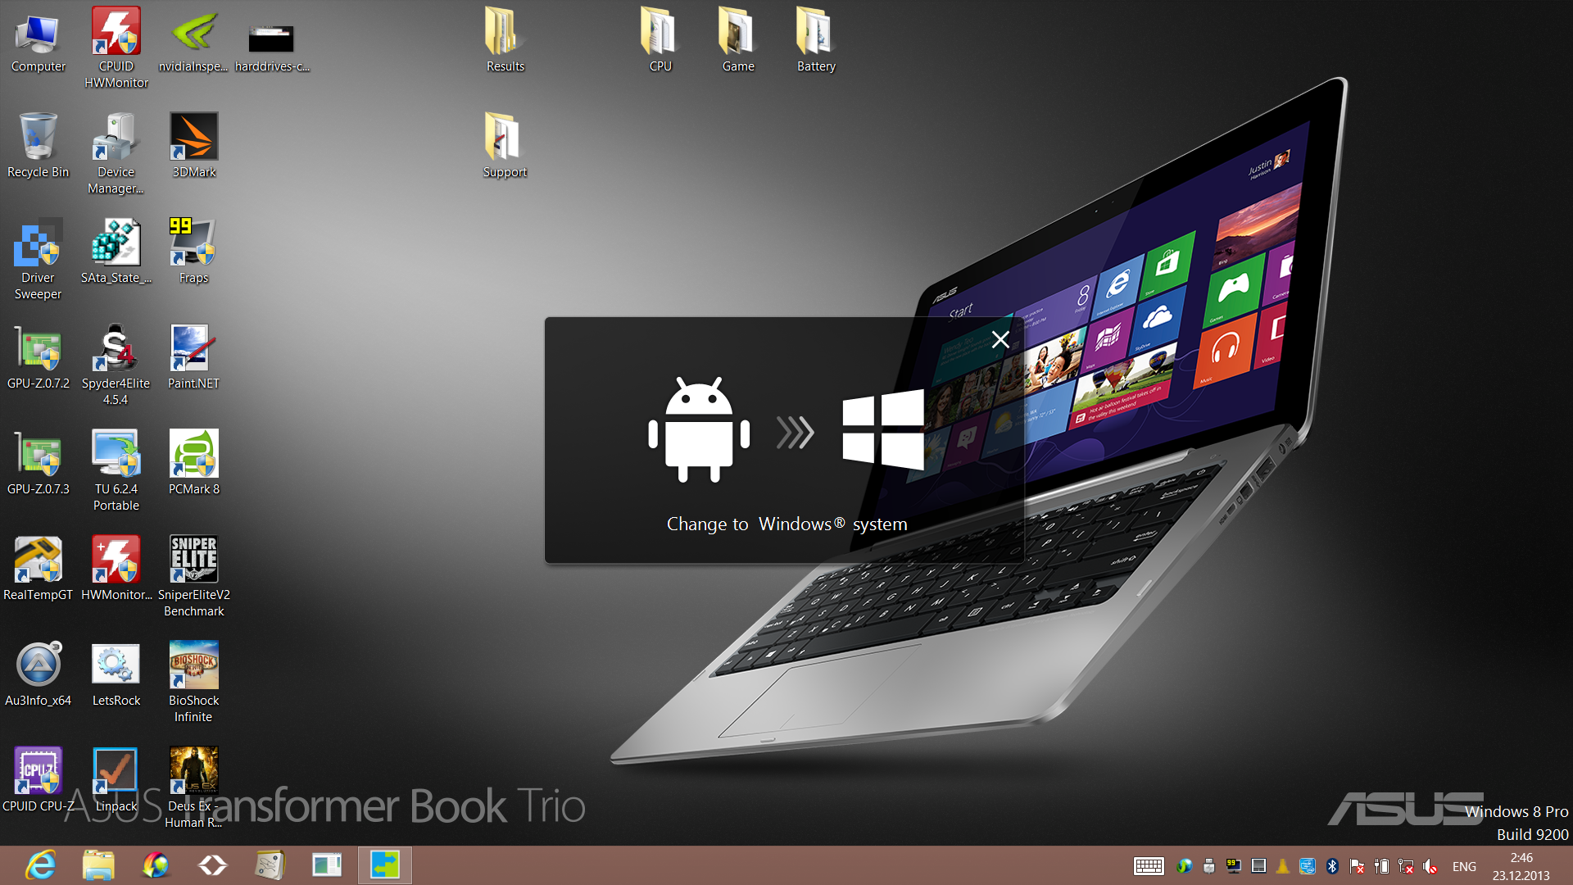This screenshot has height=885, width=1573.
Task: Select the PCMark 8 shortcut
Action: tap(193, 464)
